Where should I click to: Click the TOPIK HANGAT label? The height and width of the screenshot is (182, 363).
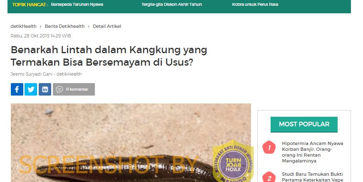(29, 5)
